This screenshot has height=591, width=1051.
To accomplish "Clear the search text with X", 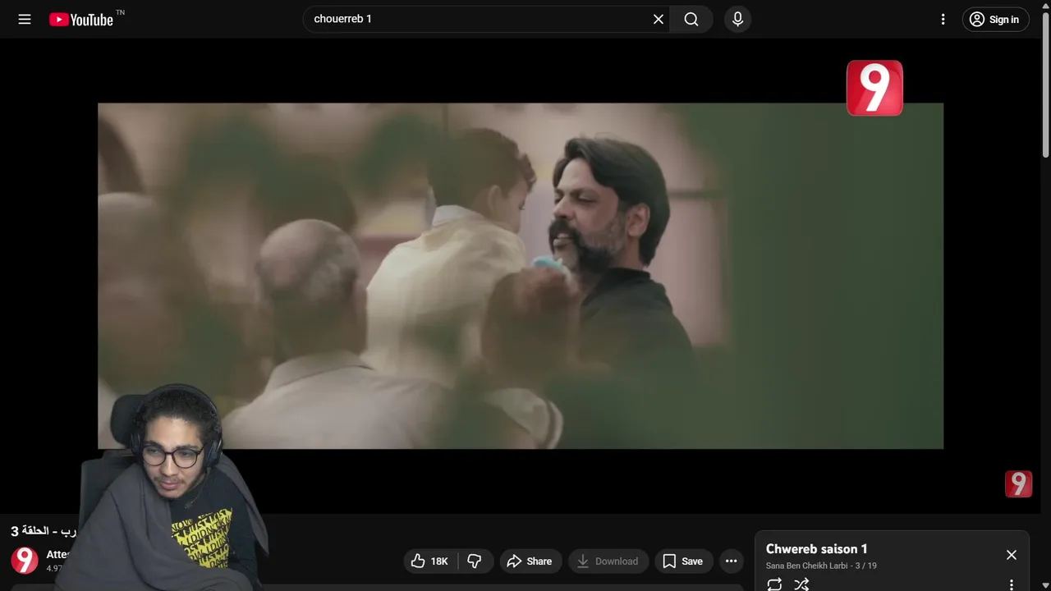I will coord(659,19).
